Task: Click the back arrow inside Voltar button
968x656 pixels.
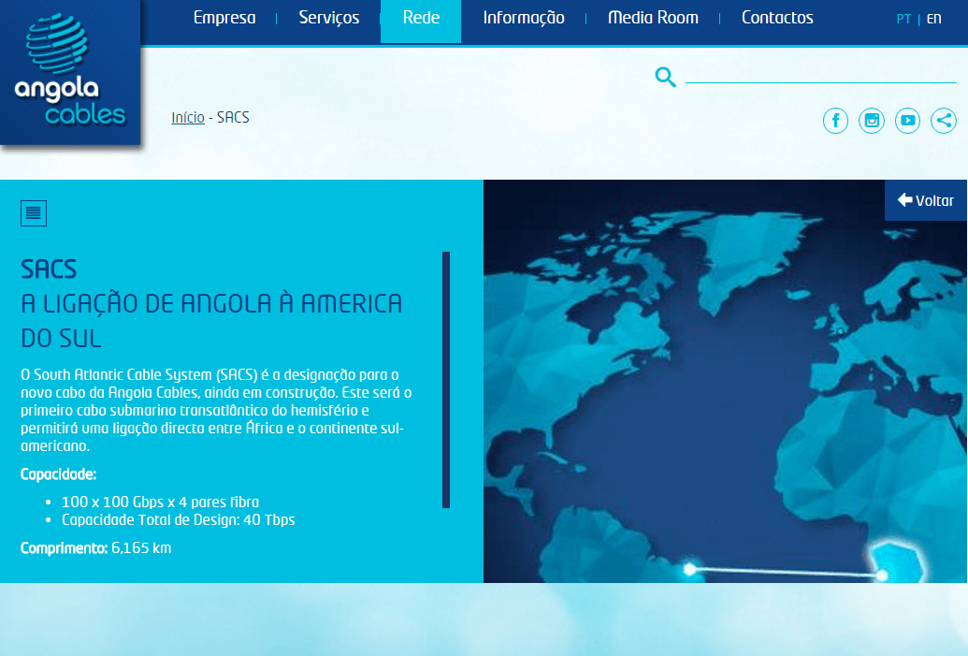Action: [x=904, y=199]
